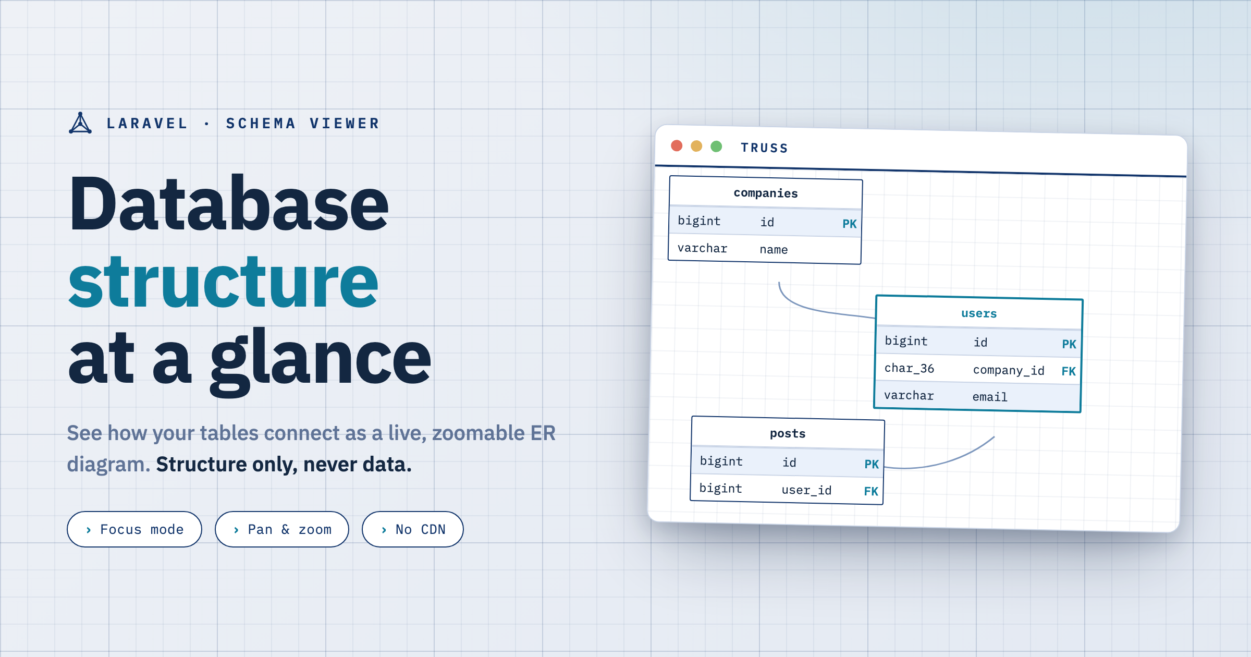
Task: Click the green maximize dot in Truss window
Action: tap(716, 147)
